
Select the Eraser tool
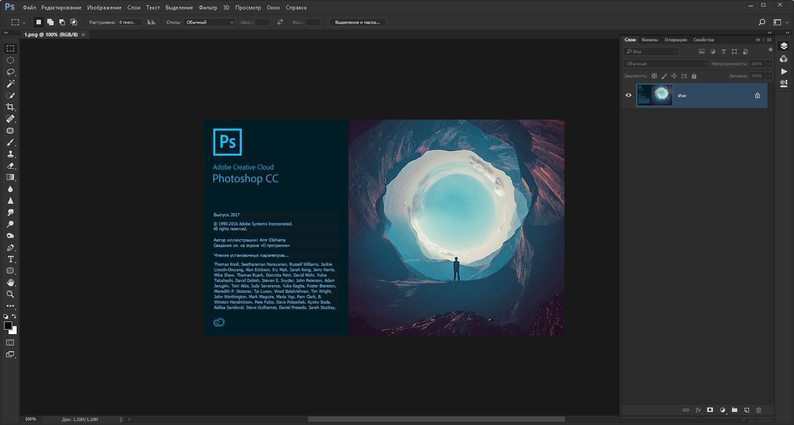(10, 166)
